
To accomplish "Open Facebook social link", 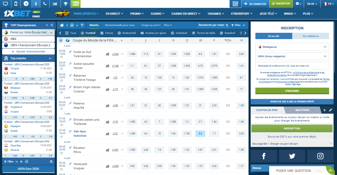I will 264,156.
